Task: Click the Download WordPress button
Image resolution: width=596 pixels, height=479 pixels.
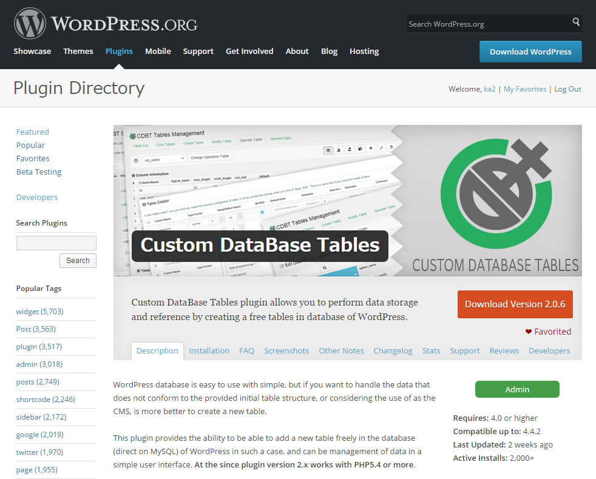Action: pyautogui.click(x=530, y=52)
